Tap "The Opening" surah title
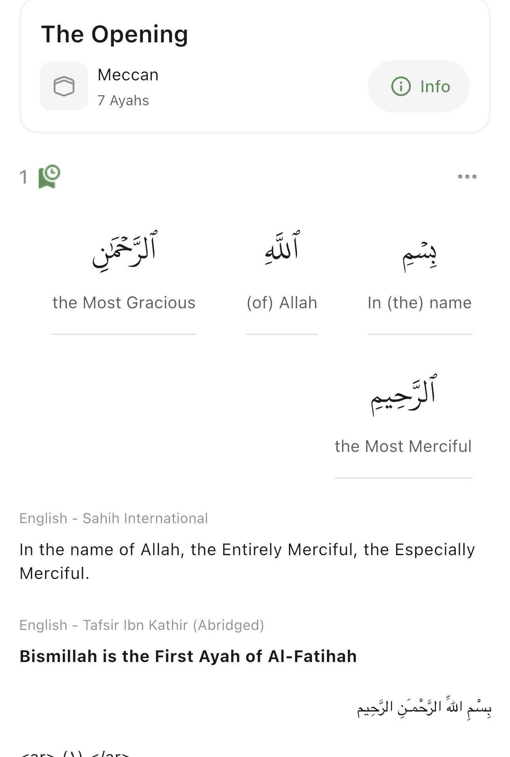This screenshot has height=757, width=510. [115, 34]
